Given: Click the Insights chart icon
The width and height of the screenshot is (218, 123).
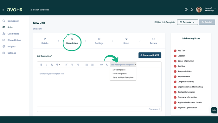Looking at the screenshot, I should click(4, 46).
